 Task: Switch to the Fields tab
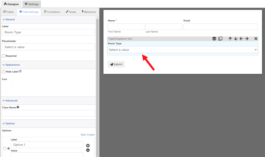coord(8,12)
